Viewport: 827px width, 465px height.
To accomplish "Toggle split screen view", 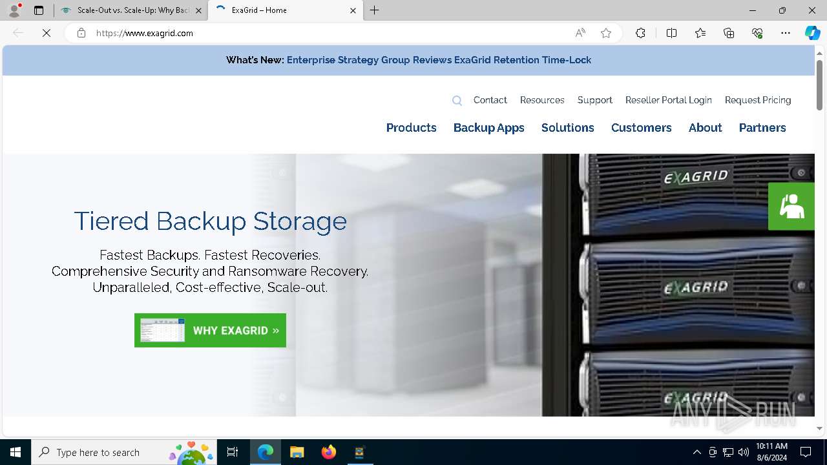I will (x=671, y=33).
